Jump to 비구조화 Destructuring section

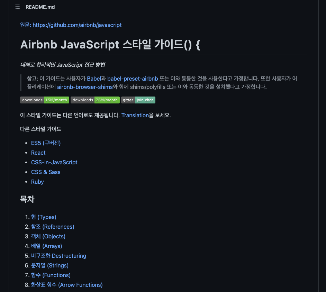[x=58, y=256]
